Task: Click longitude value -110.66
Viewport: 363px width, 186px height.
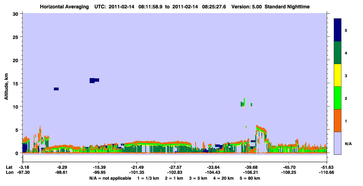Action: tap(326, 172)
